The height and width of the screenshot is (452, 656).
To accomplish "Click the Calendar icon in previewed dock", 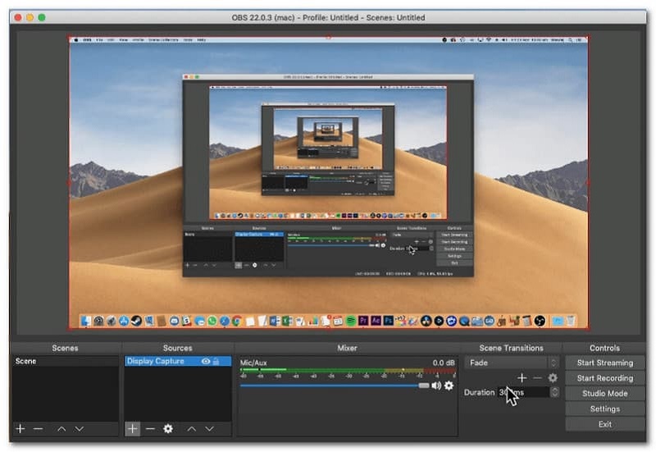I will pyautogui.click(x=338, y=321).
